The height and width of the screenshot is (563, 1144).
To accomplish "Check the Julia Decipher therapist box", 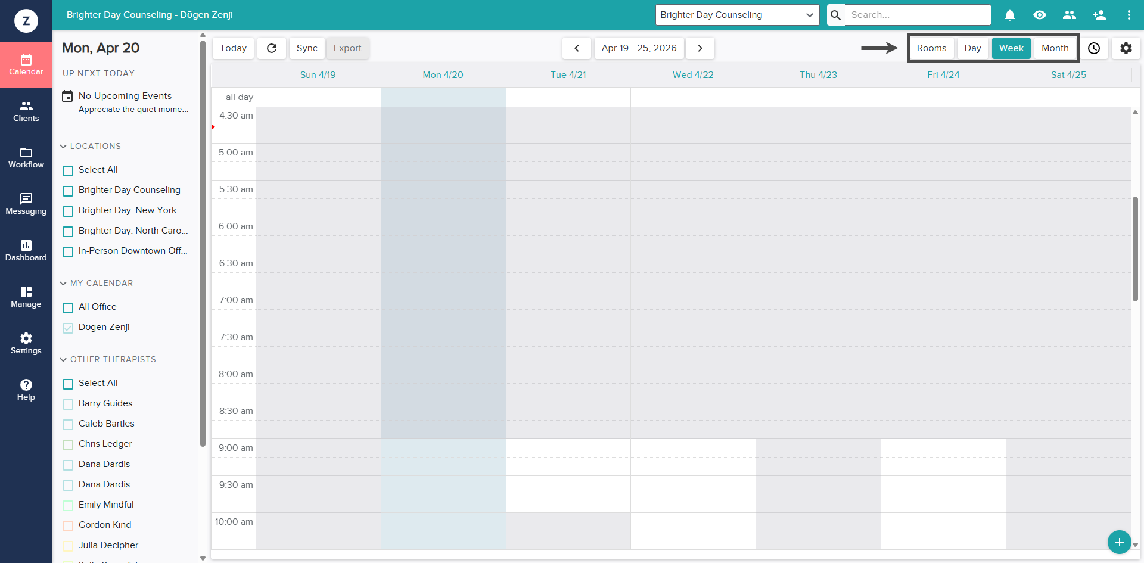I will tap(68, 546).
